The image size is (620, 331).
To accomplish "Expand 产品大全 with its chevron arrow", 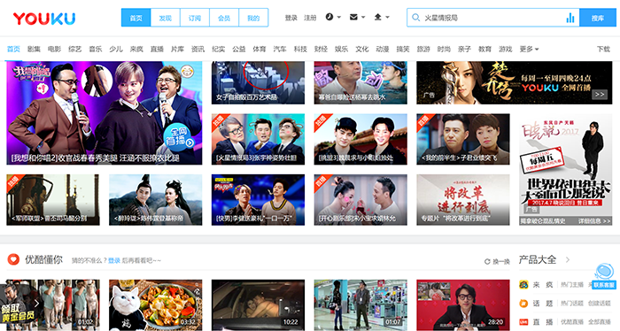I will [568, 259].
